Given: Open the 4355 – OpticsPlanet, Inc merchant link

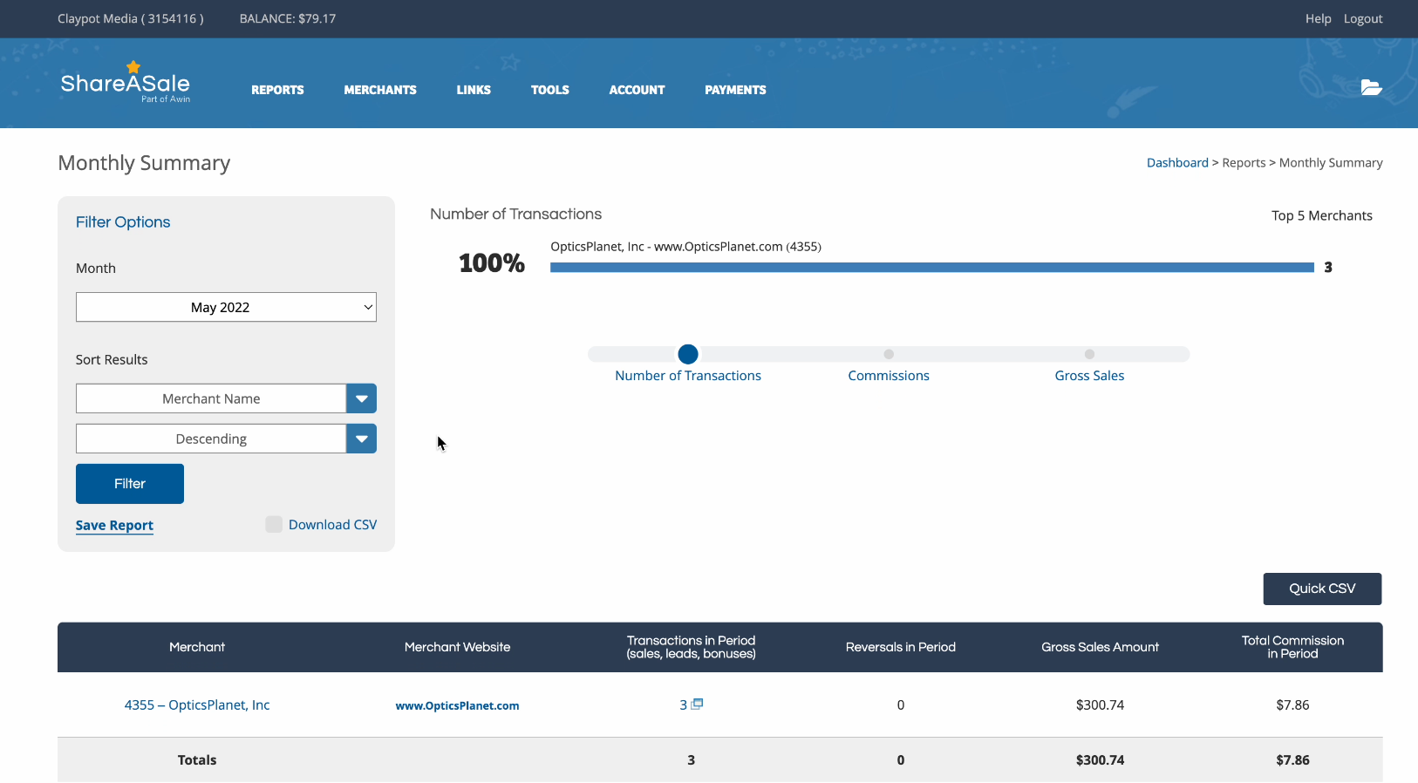Looking at the screenshot, I should (197, 705).
